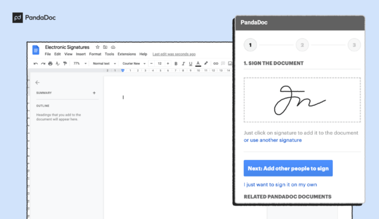Open the Help menu
The image size is (379, 219).
143,54
